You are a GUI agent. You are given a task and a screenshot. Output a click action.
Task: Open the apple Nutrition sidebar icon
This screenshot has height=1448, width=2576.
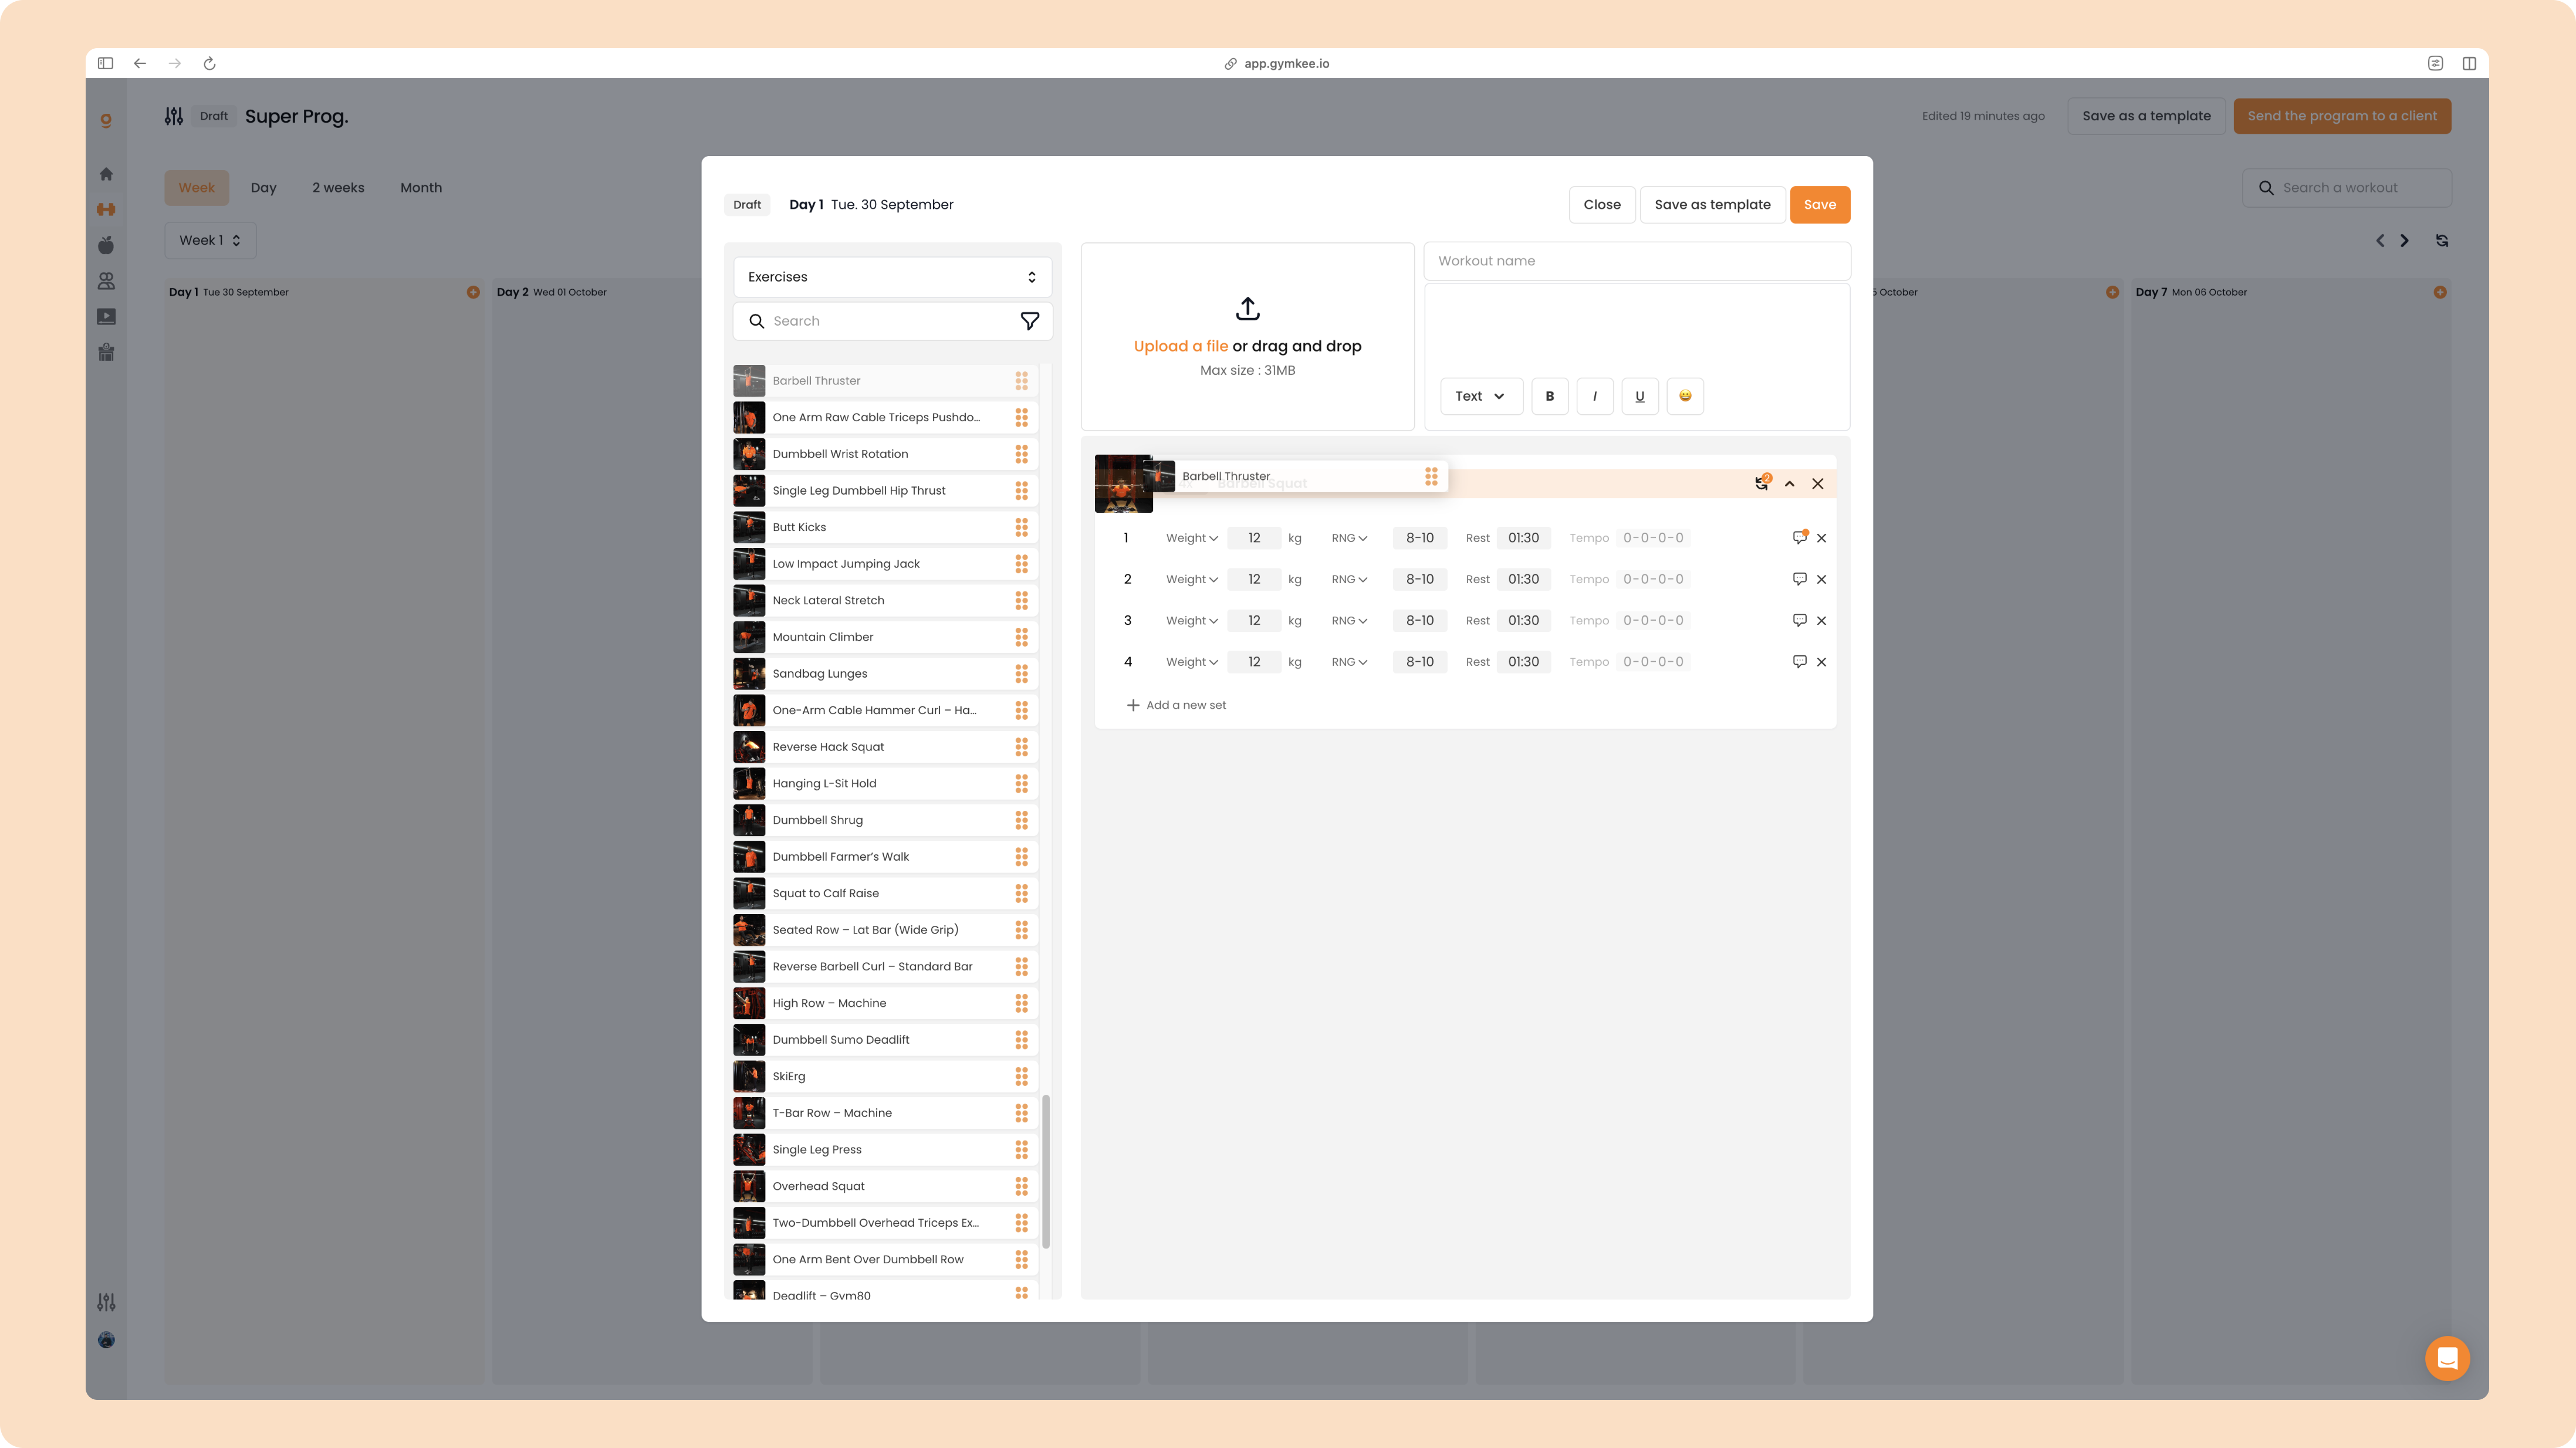(106, 245)
